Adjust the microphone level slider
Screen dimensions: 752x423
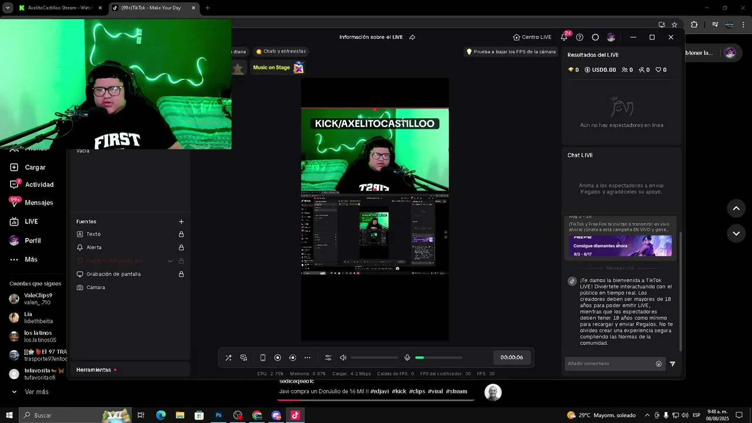(x=438, y=358)
